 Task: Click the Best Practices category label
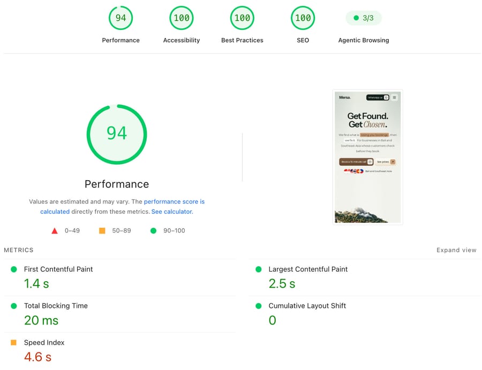point(242,40)
